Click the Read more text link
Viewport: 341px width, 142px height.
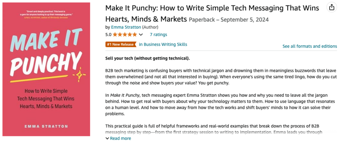point(121,138)
